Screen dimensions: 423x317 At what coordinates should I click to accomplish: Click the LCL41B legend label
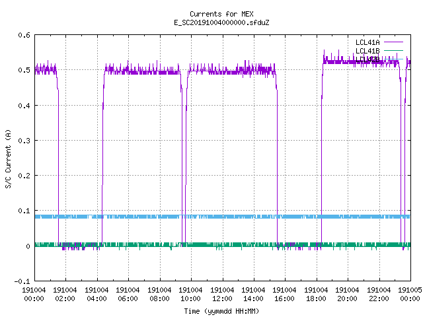(367, 51)
